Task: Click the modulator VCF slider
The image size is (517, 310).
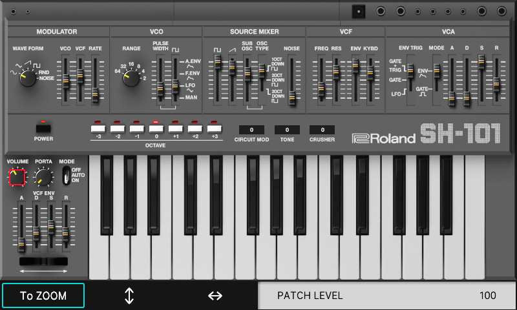Action: 80,76
